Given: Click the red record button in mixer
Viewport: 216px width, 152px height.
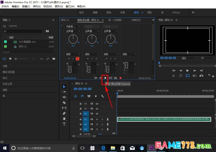Looking at the screenshot, I should click(x=120, y=78).
